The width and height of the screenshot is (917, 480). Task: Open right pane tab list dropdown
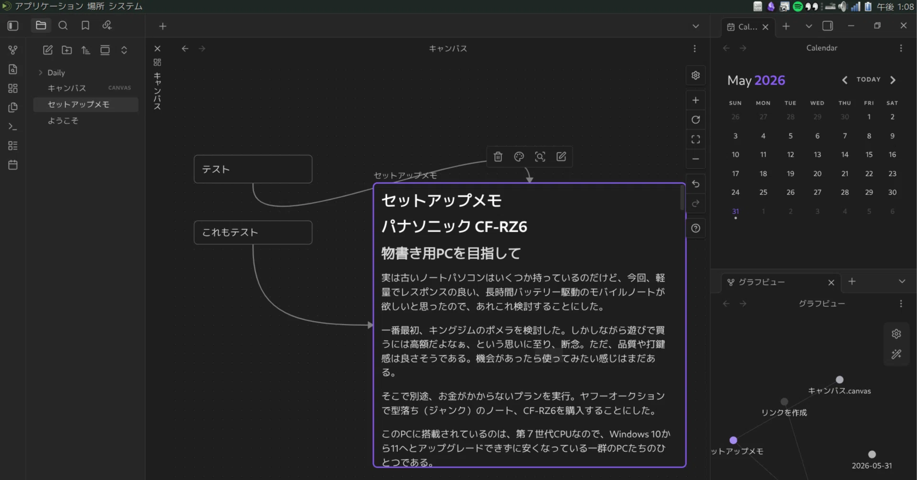pos(809,26)
